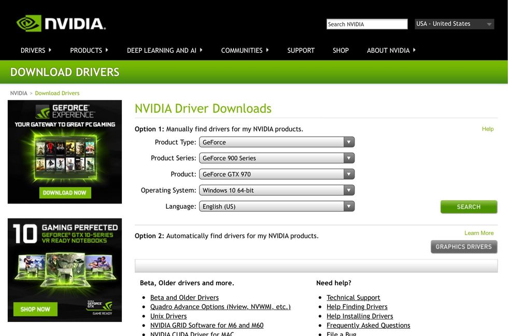The image size is (508, 336).
Task: Click the GRAPHICS DRIVERS button
Action: click(463, 246)
